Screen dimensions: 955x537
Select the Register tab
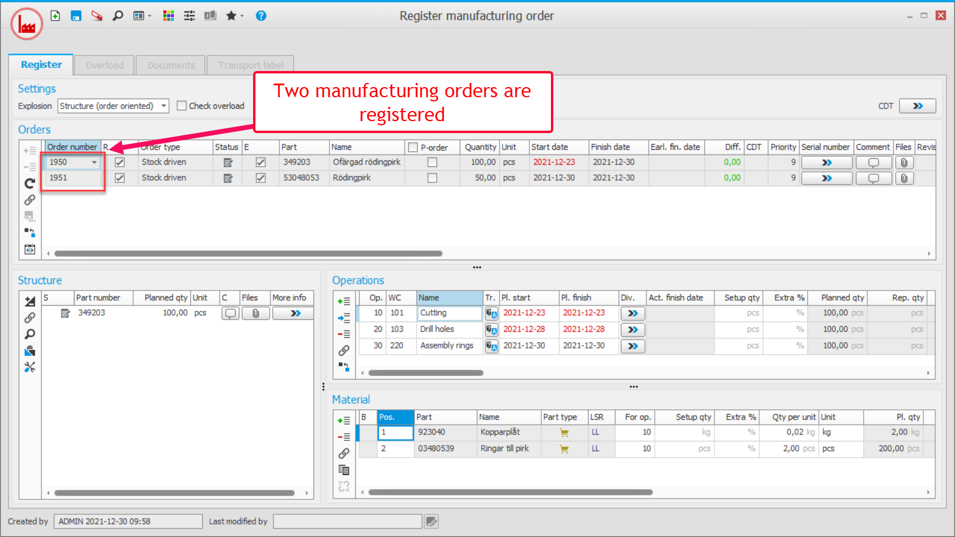(x=41, y=64)
